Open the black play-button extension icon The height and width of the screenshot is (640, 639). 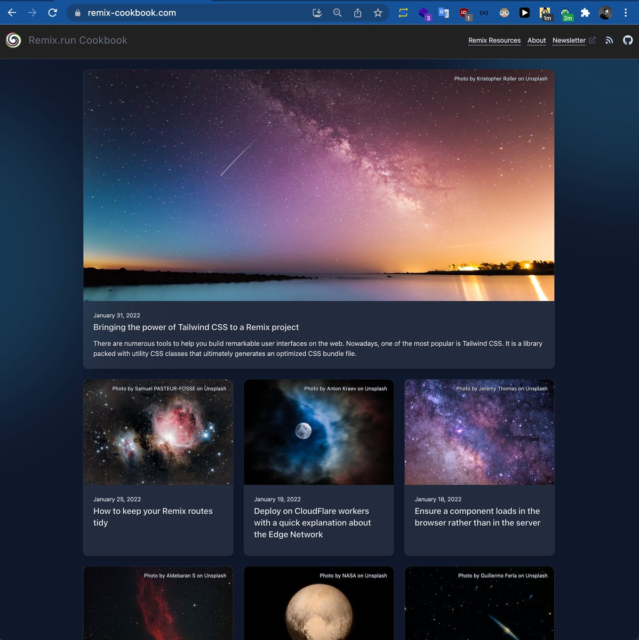click(x=524, y=13)
